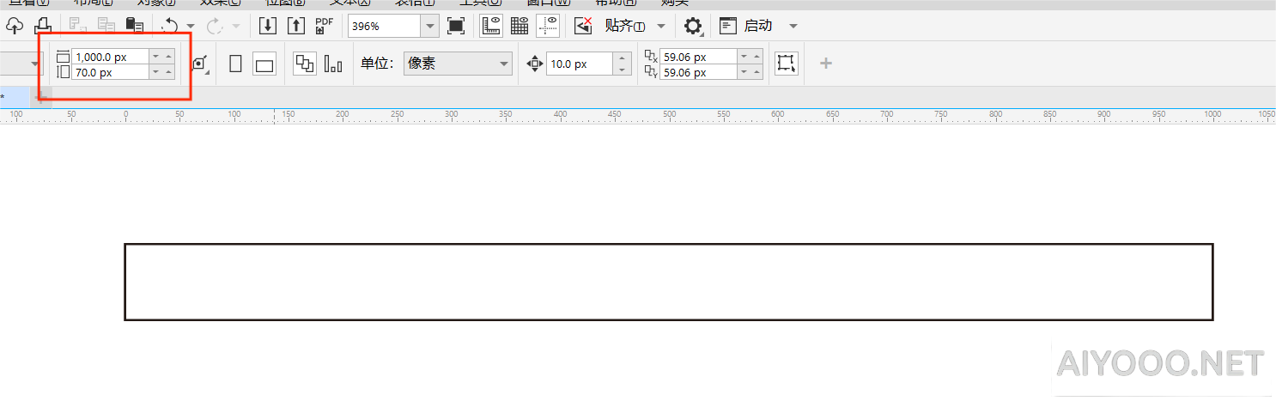This screenshot has height=401, width=1276.
Task: Increase duplicate Y distance with up stepper
Action: click(756, 73)
